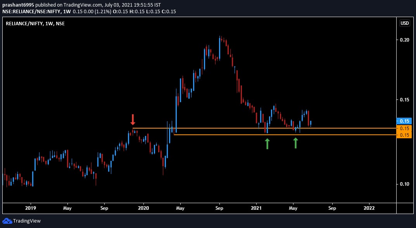
Task: Click the NSE:RELIANCE/NSE:NIFTY symbol text
Action: click(x=31, y=11)
